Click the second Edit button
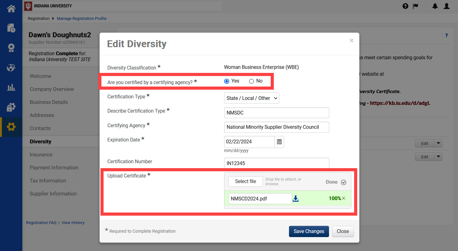 (x=425, y=157)
